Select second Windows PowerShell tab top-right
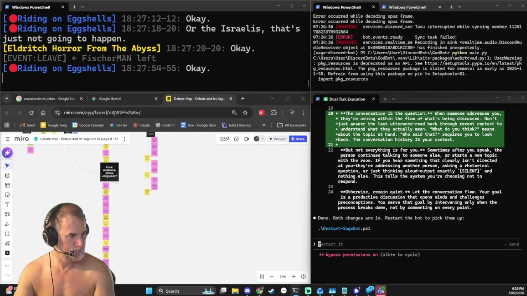527x296 pixels. pyautogui.click(x=411, y=7)
